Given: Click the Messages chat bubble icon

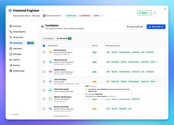Looking at the screenshot, I should (11, 54).
